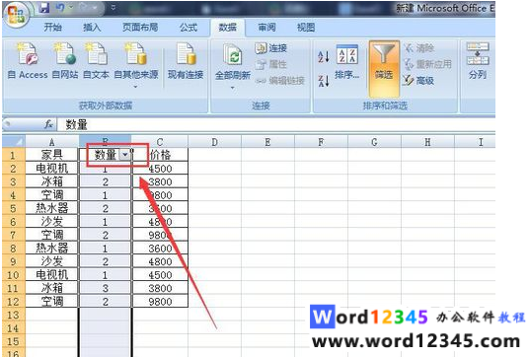Expand the From Other Sources (自其他来源) dropdown
Viewport: 530px width, 357px height.
pyautogui.click(x=135, y=87)
